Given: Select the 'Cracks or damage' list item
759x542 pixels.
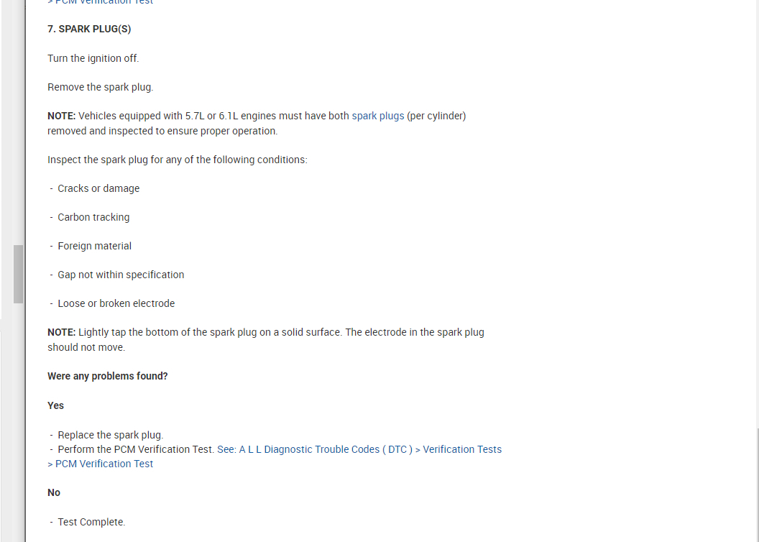Looking at the screenshot, I should [x=98, y=188].
